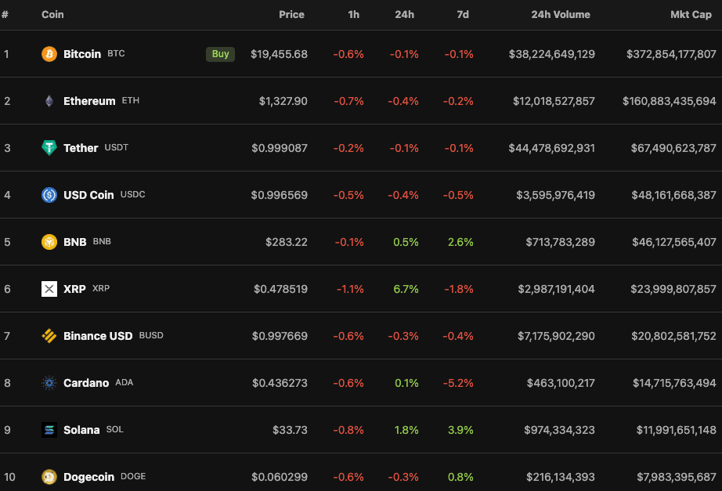Image resolution: width=722 pixels, height=491 pixels.
Task: Click the XRP white logo icon
Action: [x=49, y=289]
